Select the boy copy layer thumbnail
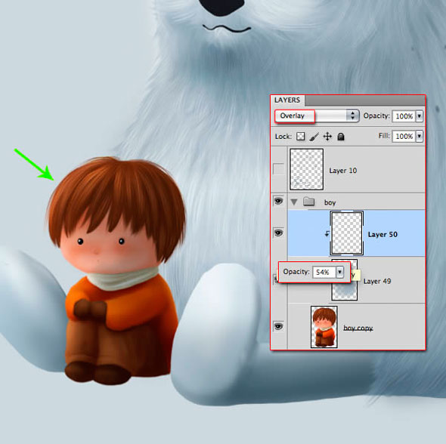This screenshot has height=444, width=446. pos(324,327)
